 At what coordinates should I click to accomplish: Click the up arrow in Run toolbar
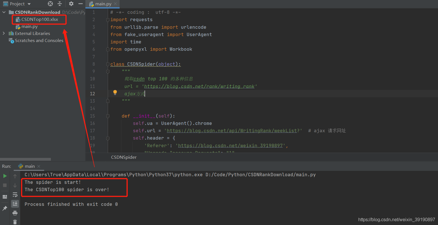tap(15, 176)
